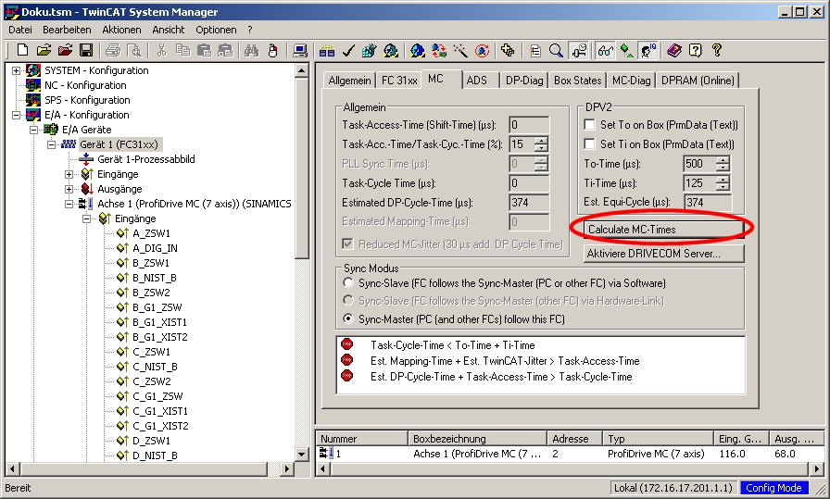Save the configuration with floppy disk icon

point(86,50)
